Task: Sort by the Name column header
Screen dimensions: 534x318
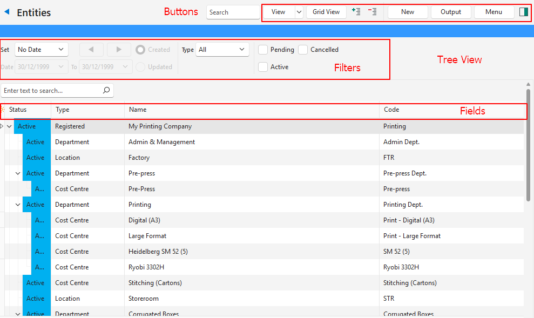Action: (x=138, y=110)
